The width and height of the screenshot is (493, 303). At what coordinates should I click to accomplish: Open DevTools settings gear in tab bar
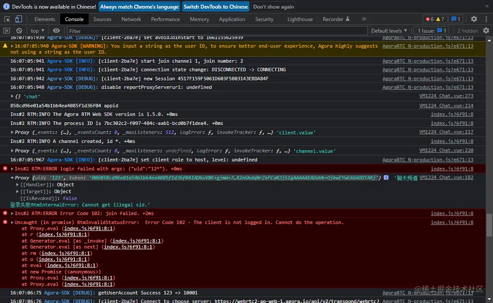[x=474, y=19]
